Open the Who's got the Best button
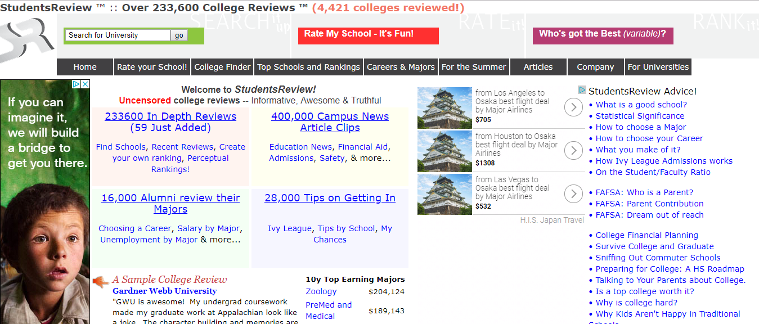Screen dimensions: 759x324 pos(603,35)
